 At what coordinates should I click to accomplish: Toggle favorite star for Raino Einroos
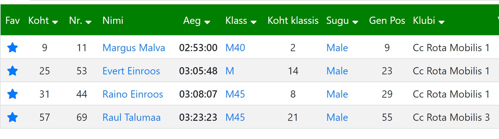coord(13,94)
